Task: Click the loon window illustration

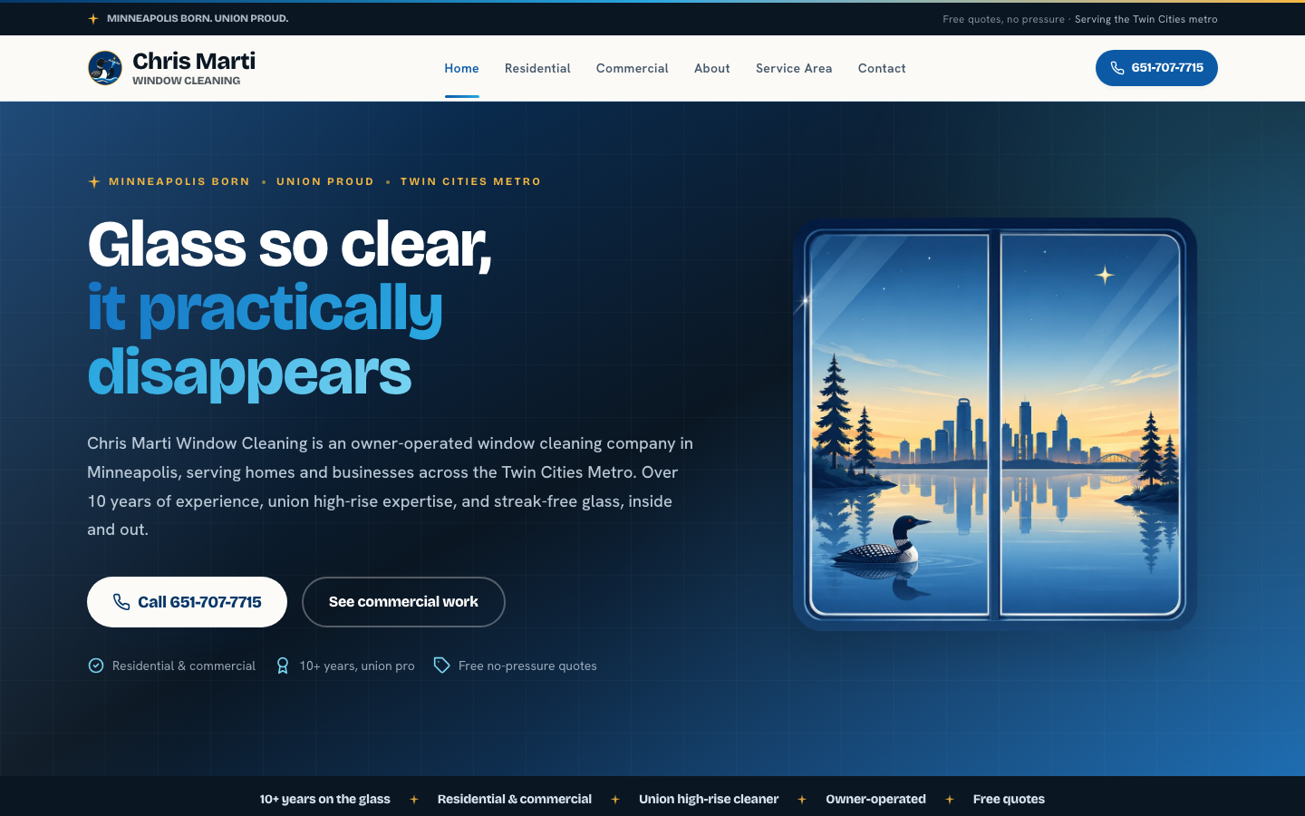Action: [x=995, y=424]
